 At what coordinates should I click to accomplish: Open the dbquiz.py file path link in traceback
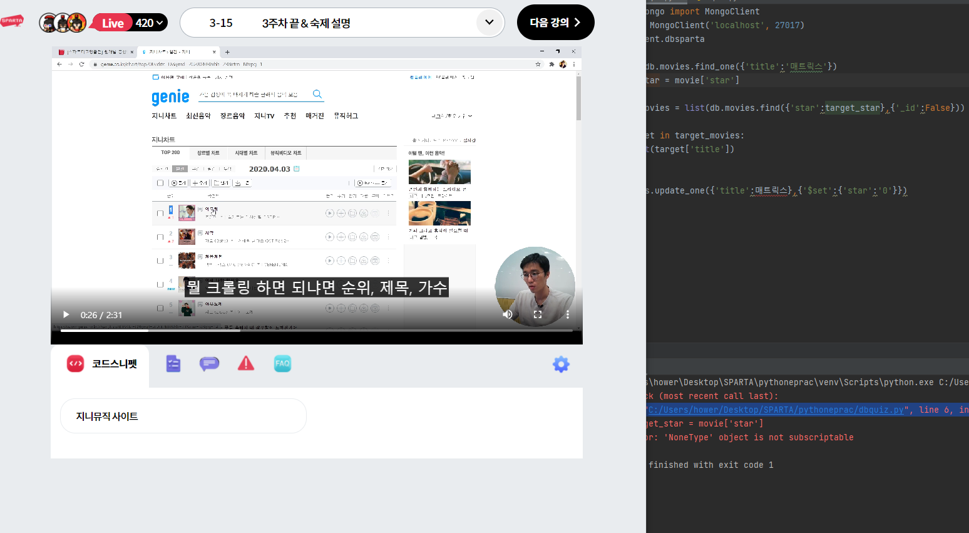[776, 410]
